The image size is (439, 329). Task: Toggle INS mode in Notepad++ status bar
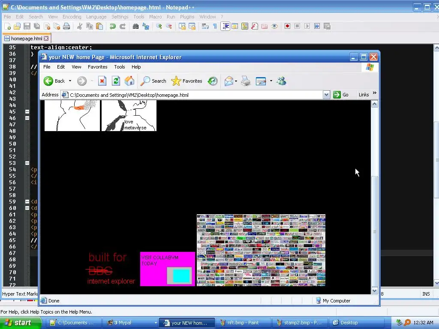pyautogui.click(x=426, y=294)
